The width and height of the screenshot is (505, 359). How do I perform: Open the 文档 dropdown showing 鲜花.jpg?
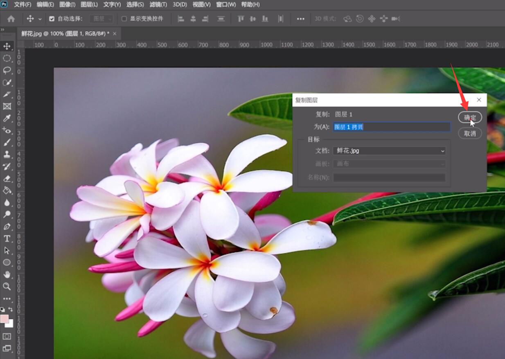[x=389, y=151]
